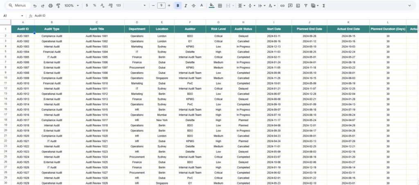419x185 pixels.
Task: Click the Insert comment icon
Action: coord(290,6)
